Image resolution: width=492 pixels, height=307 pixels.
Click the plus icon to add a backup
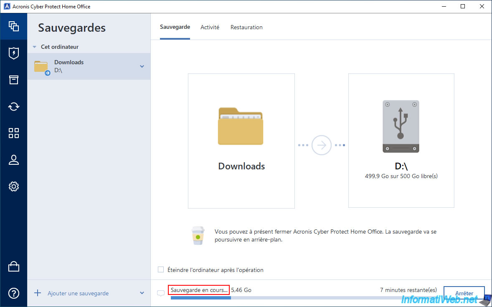[38, 293]
